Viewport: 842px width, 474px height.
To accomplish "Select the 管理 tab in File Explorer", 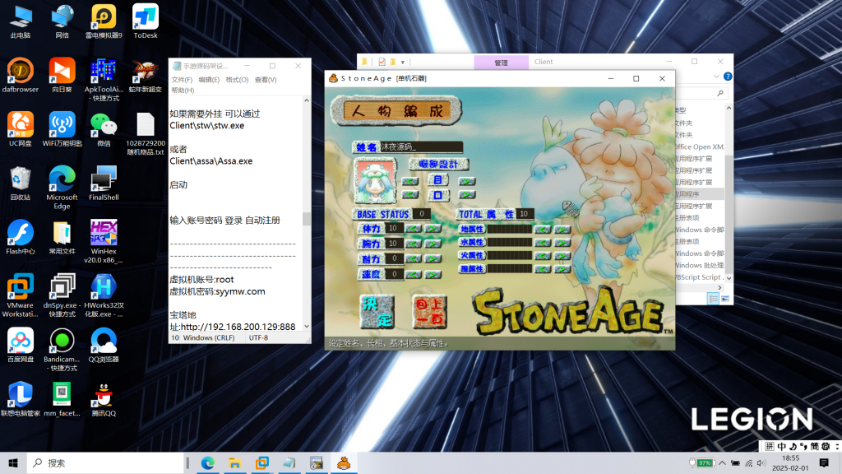I will (501, 62).
